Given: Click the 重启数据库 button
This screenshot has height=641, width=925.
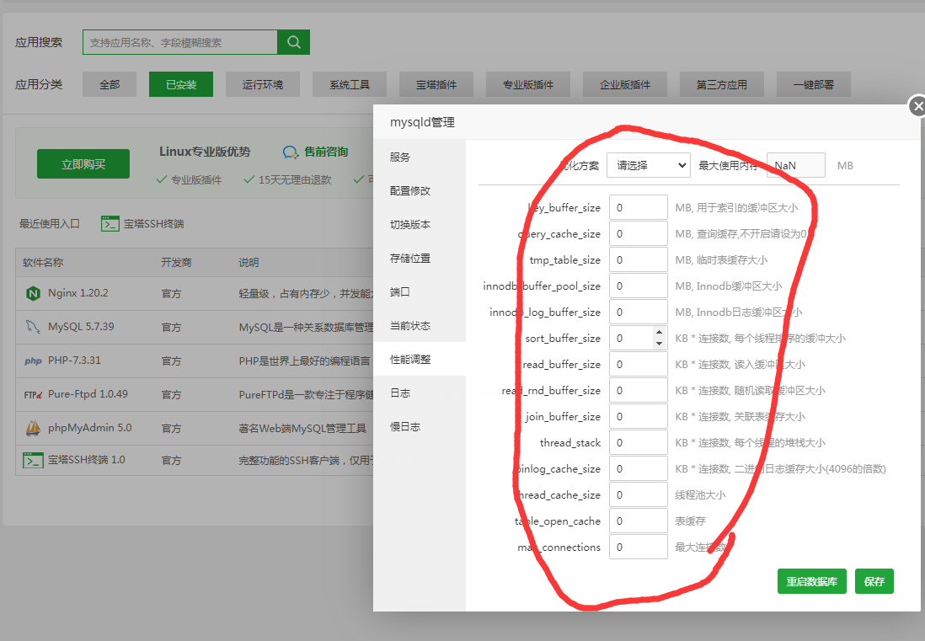Looking at the screenshot, I should (812, 581).
